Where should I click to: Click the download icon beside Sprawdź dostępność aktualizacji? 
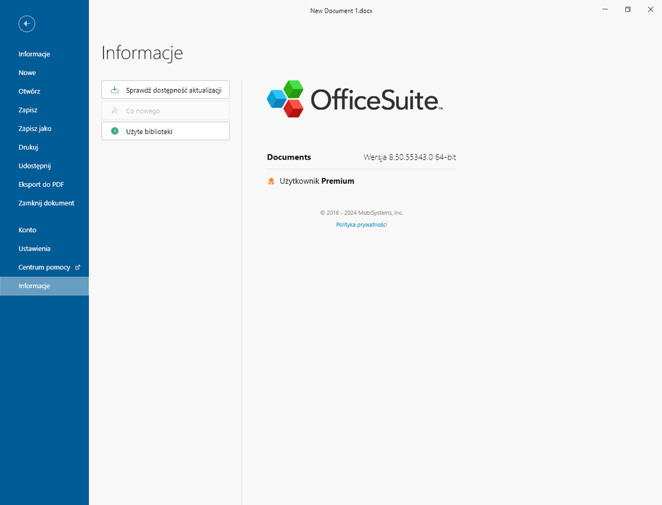(x=114, y=90)
